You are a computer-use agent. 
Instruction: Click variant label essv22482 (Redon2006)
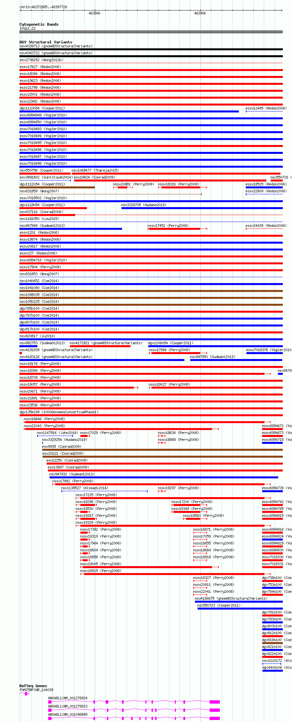pos(40,101)
